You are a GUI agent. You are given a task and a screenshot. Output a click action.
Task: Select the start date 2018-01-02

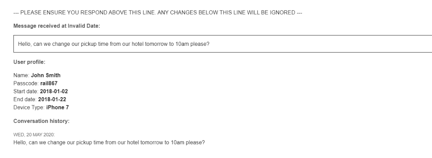coord(54,91)
